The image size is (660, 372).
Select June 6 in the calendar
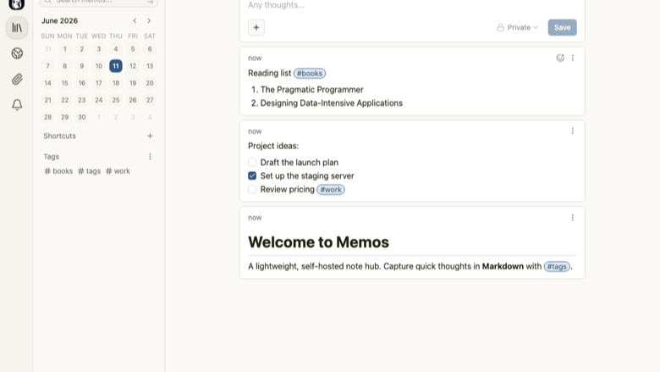coord(150,49)
